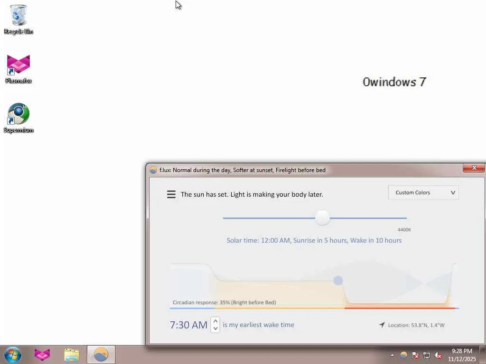The image size is (486, 364).
Task: Click the 'is my earliest wake time' label
Action: point(258,325)
